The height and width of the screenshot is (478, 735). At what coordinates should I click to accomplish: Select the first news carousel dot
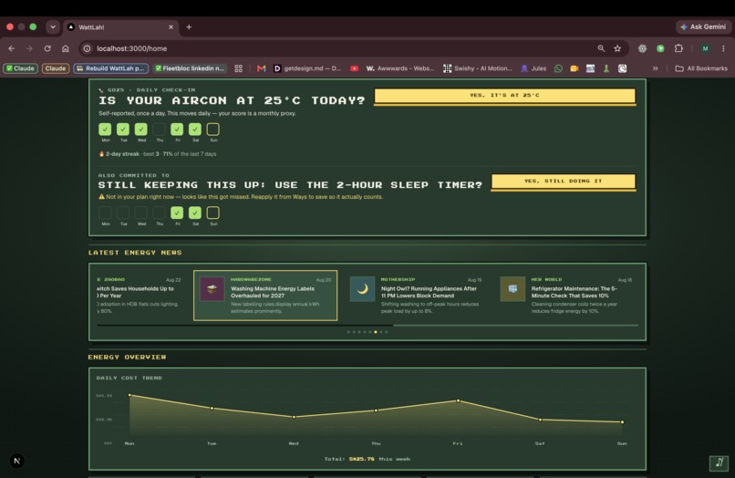(348, 332)
